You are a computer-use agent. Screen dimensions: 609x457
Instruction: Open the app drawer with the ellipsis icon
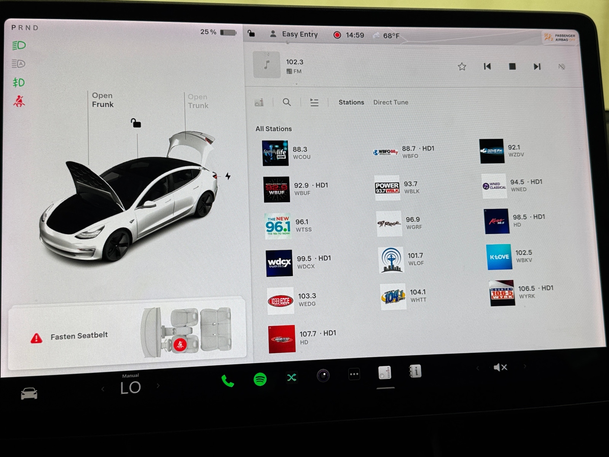(x=354, y=374)
